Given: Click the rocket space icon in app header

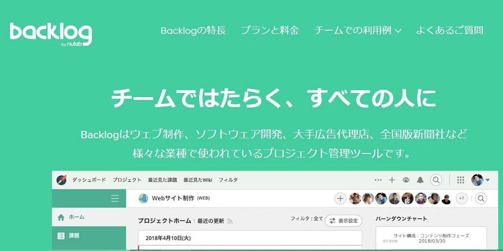Looking at the screenshot, I should [61, 180].
